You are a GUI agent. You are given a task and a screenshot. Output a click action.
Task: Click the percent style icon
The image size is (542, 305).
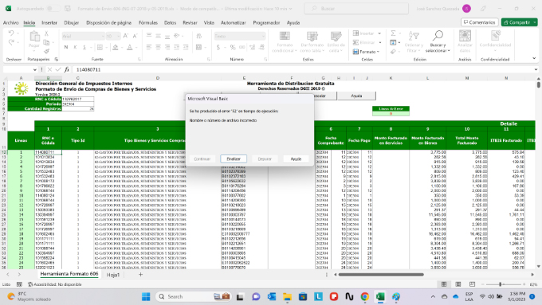[233, 47]
